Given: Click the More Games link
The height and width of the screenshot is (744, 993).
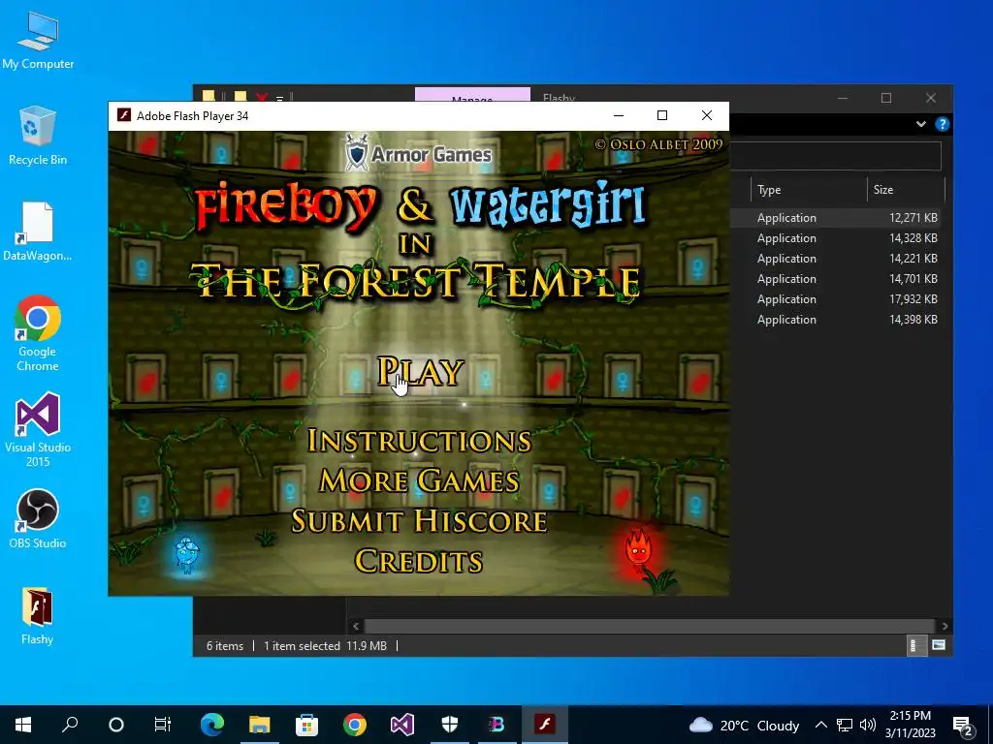Looking at the screenshot, I should click(419, 480).
